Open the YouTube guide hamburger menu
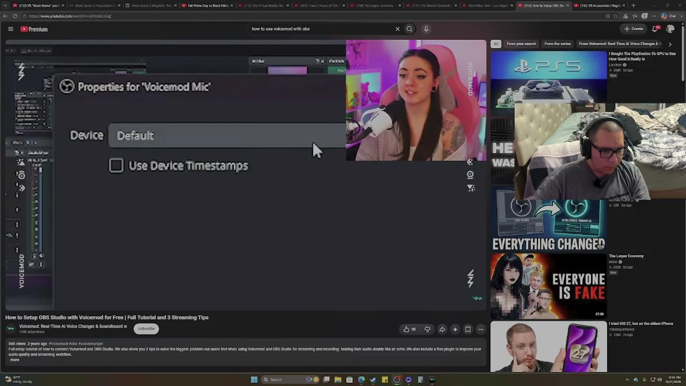The height and width of the screenshot is (386, 686). coord(10,29)
